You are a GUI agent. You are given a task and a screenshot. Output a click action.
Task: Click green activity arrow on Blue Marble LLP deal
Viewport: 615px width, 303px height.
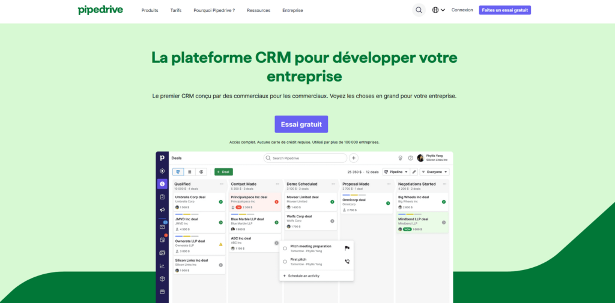coord(276,223)
